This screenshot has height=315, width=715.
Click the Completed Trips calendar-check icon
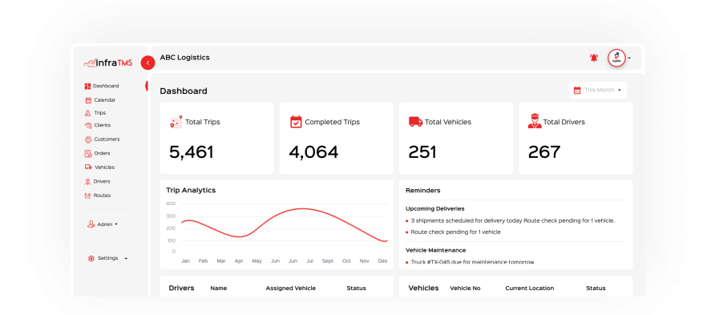pyautogui.click(x=296, y=122)
